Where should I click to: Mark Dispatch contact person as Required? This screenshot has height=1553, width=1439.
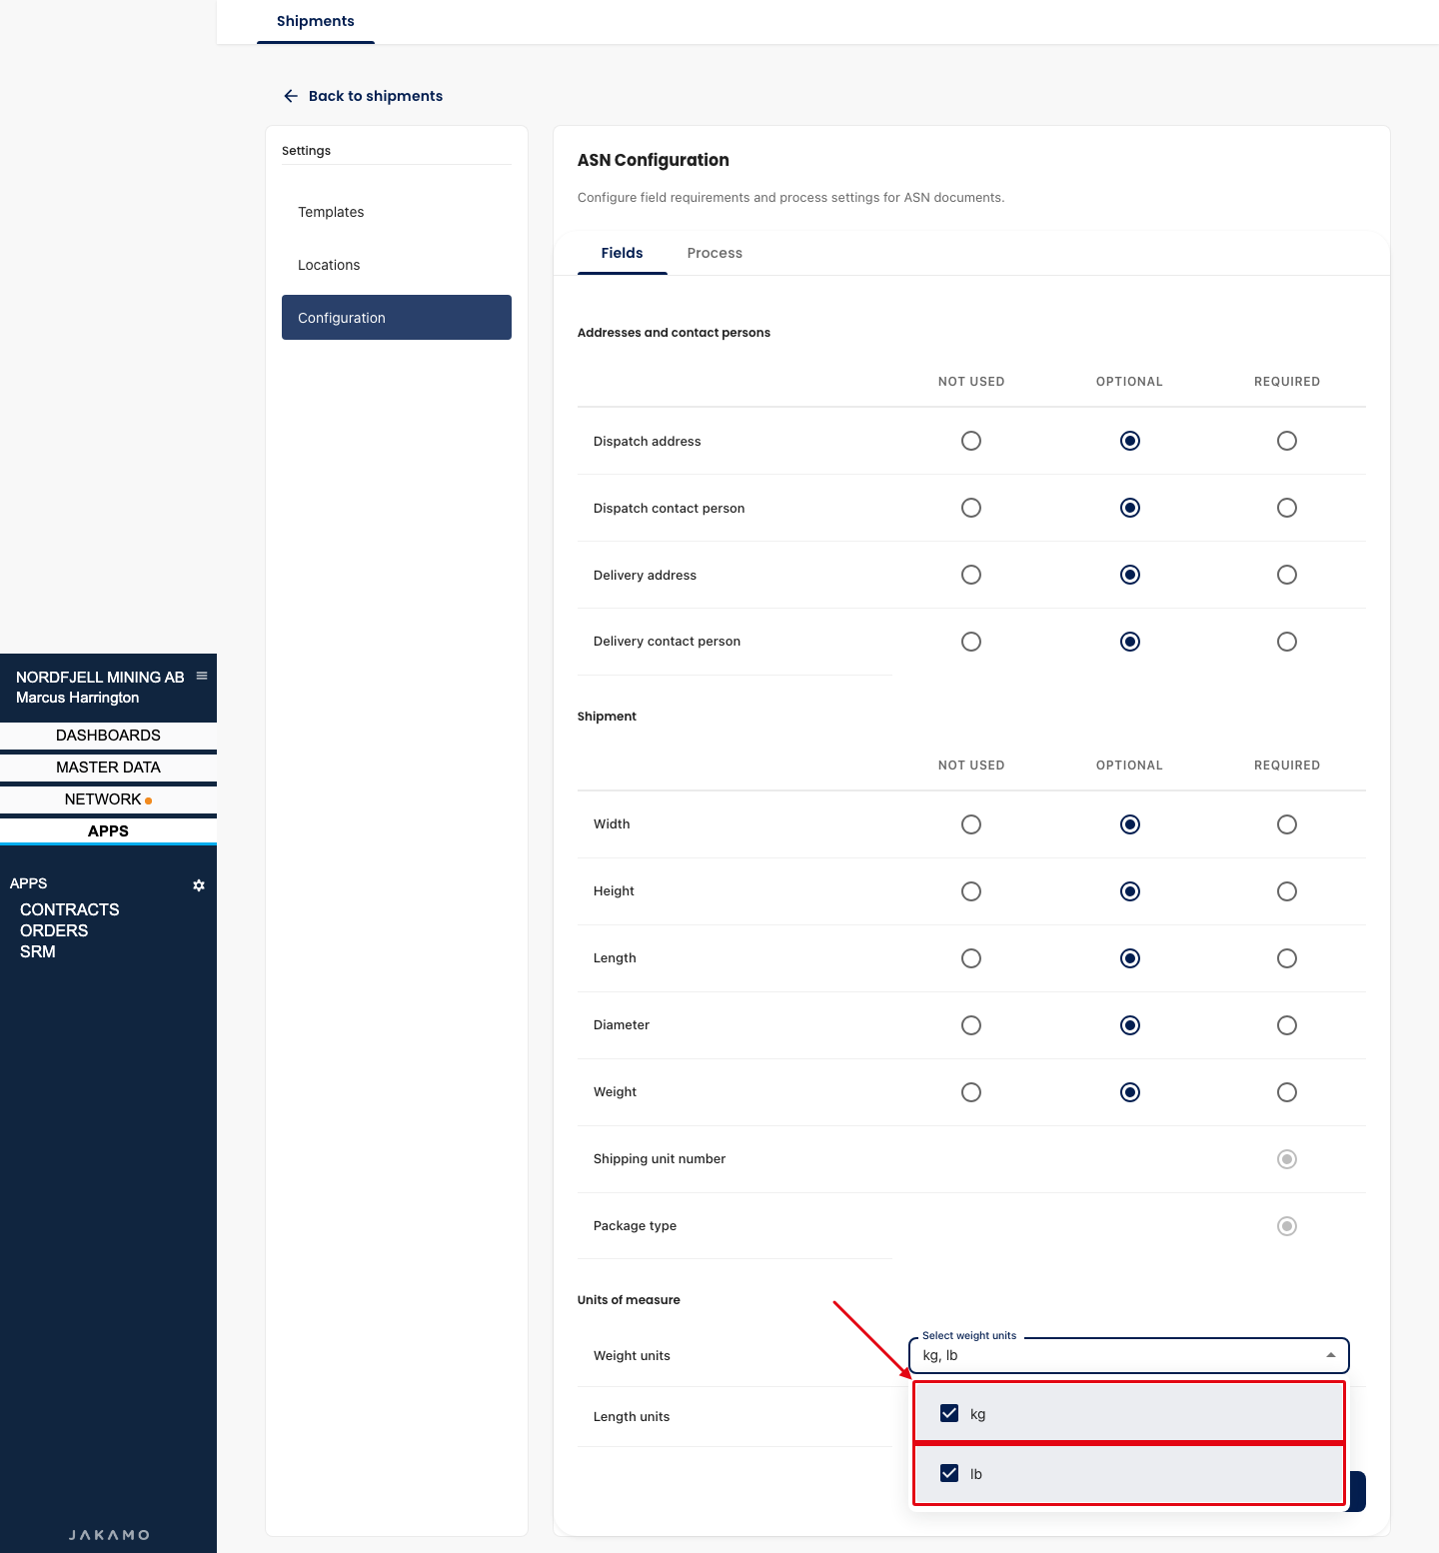(1287, 508)
